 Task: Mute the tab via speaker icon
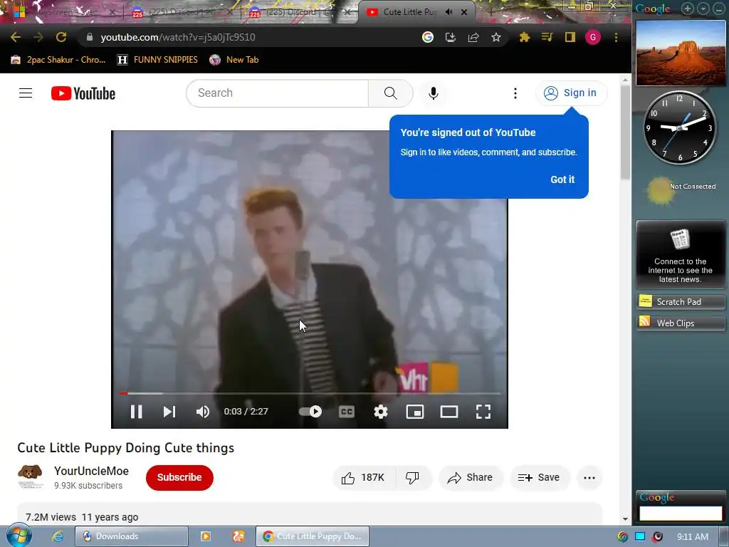[x=449, y=13]
